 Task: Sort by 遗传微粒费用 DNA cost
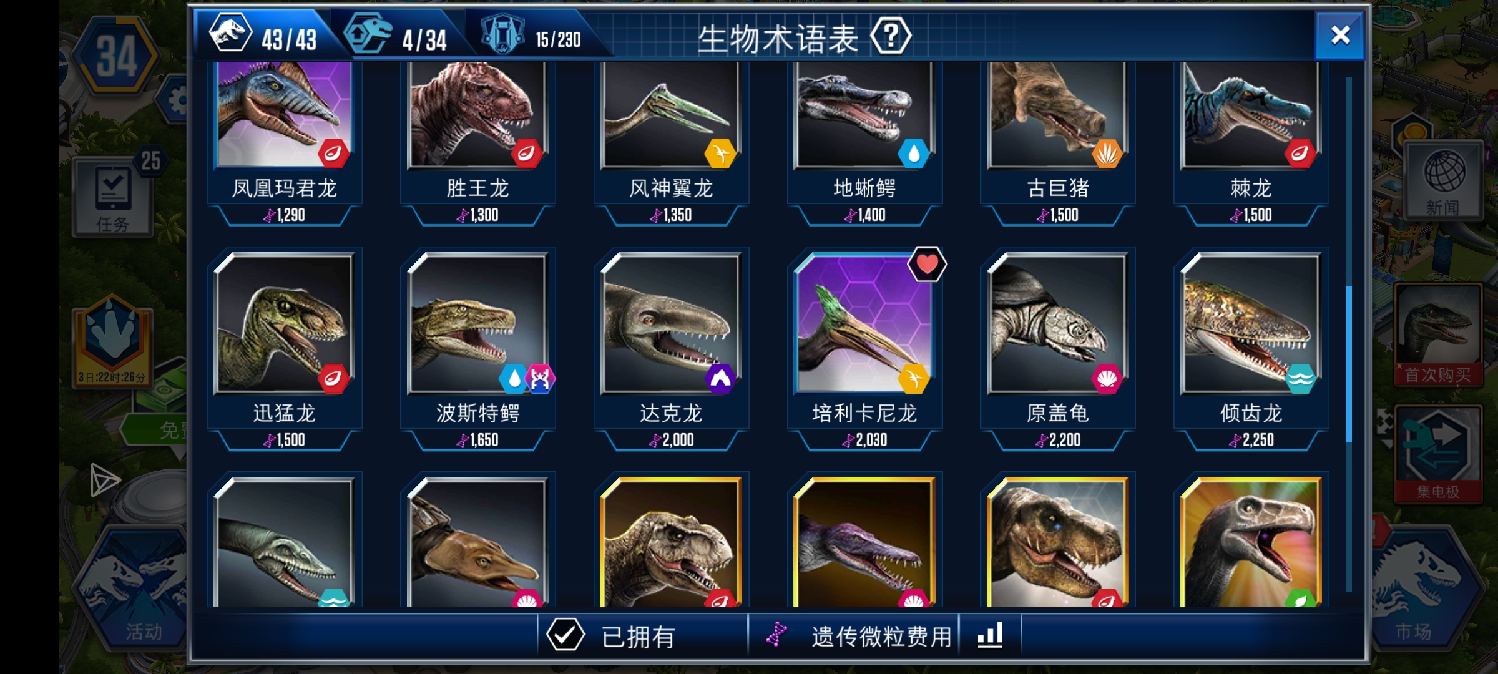click(861, 635)
